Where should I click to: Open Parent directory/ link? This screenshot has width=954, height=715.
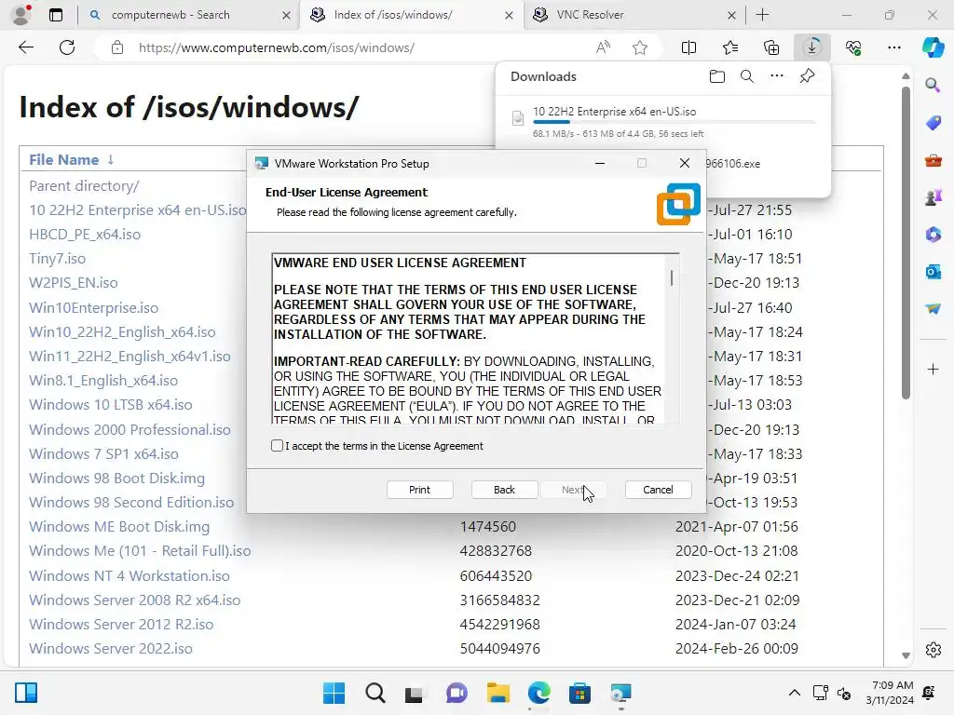(x=84, y=185)
